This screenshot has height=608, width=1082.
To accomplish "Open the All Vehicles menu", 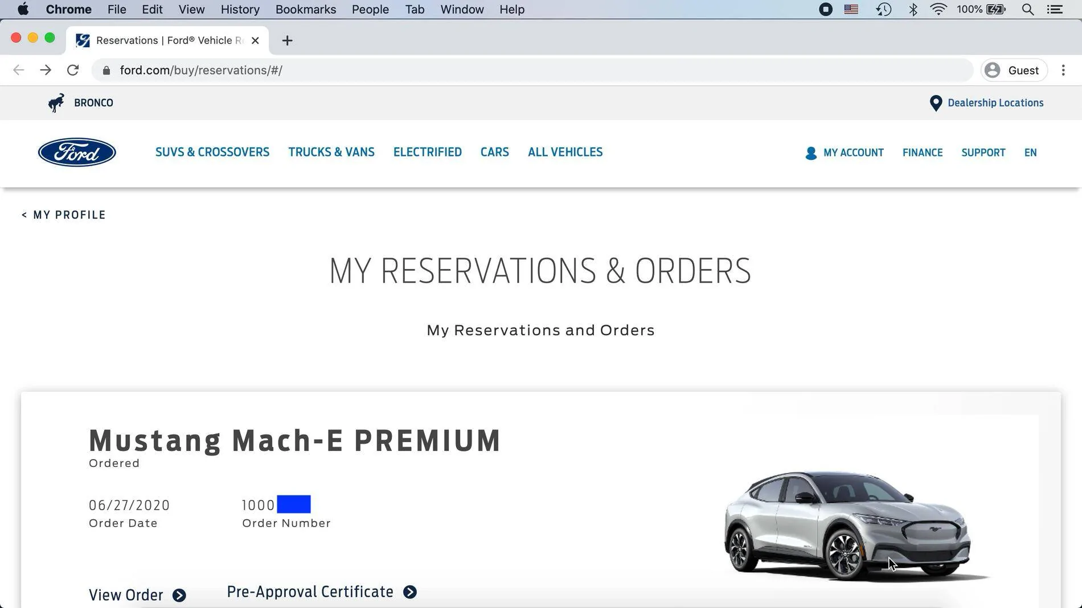I will click(x=565, y=152).
